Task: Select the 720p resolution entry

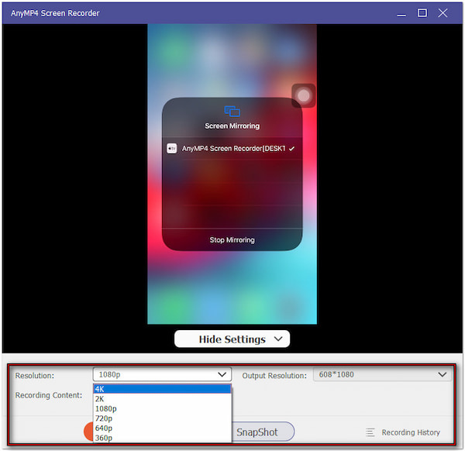Action: pyautogui.click(x=162, y=418)
